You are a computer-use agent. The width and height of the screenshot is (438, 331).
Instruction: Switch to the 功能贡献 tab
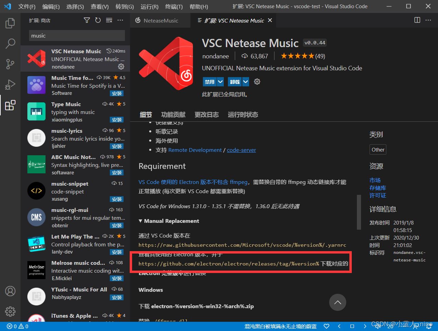pyautogui.click(x=173, y=115)
